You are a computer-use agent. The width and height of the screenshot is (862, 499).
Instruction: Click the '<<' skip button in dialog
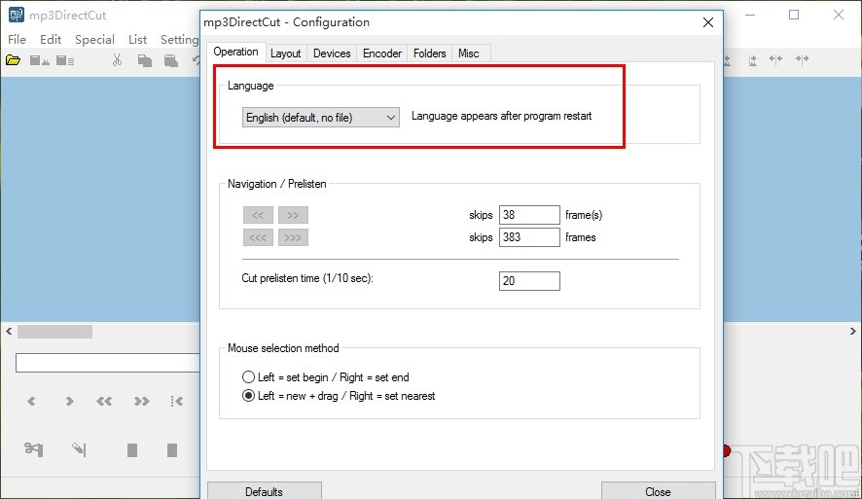pyautogui.click(x=258, y=215)
